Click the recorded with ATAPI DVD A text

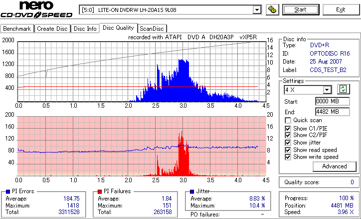[x=167, y=37]
